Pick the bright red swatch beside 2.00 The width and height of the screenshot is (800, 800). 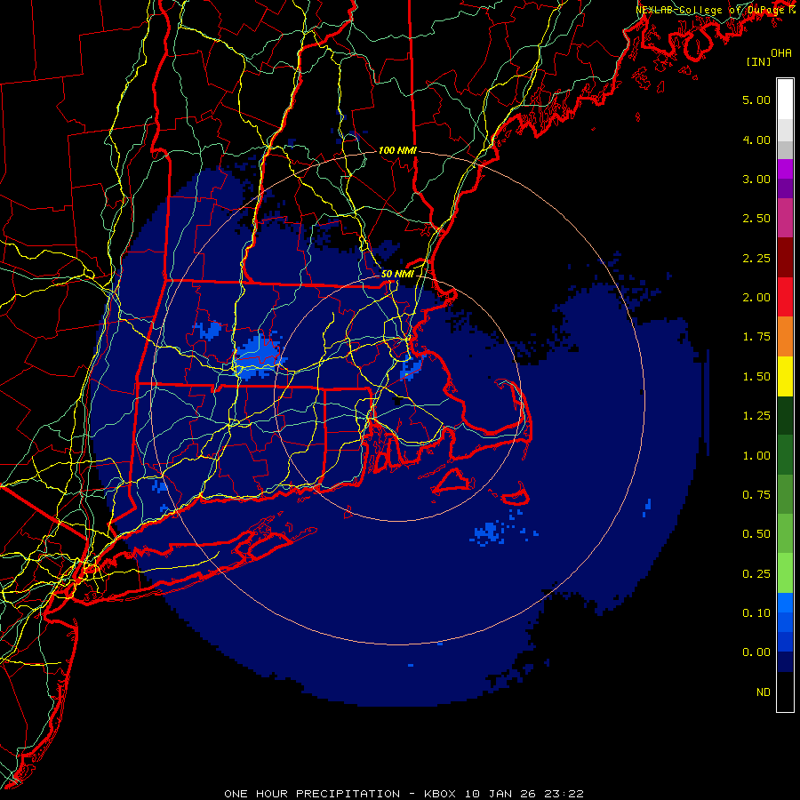pos(785,297)
